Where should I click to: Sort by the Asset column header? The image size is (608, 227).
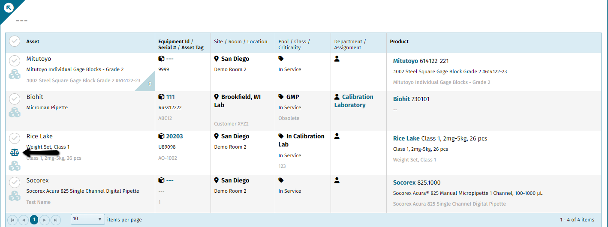tap(33, 42)
